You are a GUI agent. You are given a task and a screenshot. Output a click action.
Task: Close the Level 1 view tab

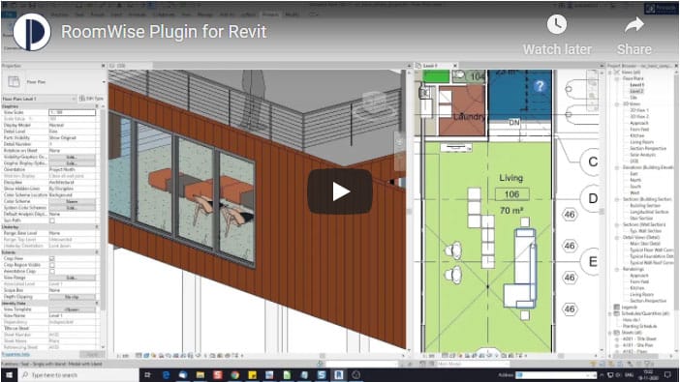tap(455, 66)
